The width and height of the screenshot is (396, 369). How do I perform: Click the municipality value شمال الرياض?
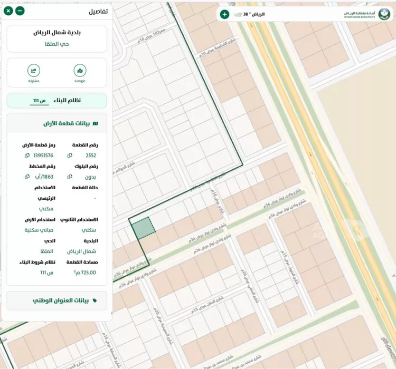pyautogui.click(x=81, y=251)
